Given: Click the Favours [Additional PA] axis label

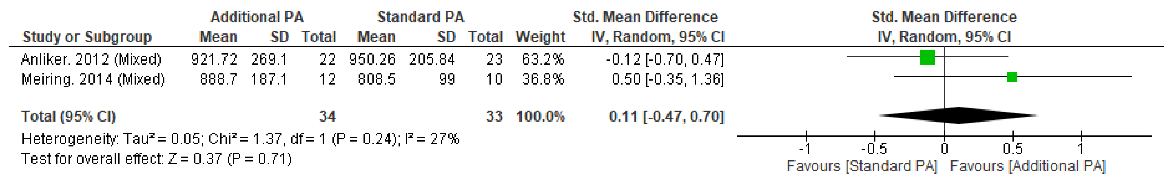Looking at the screenshot, I should click(x=1028, y=166).
